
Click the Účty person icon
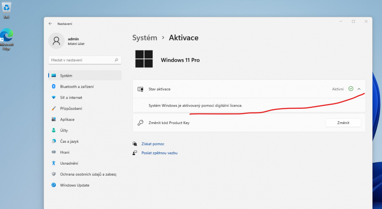click(x=54, y=130)
